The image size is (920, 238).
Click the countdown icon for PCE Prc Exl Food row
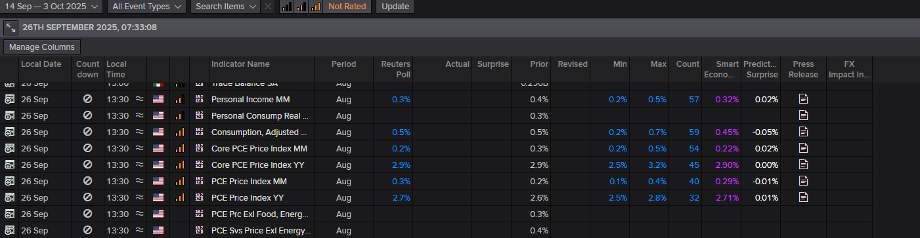point(87,214)
